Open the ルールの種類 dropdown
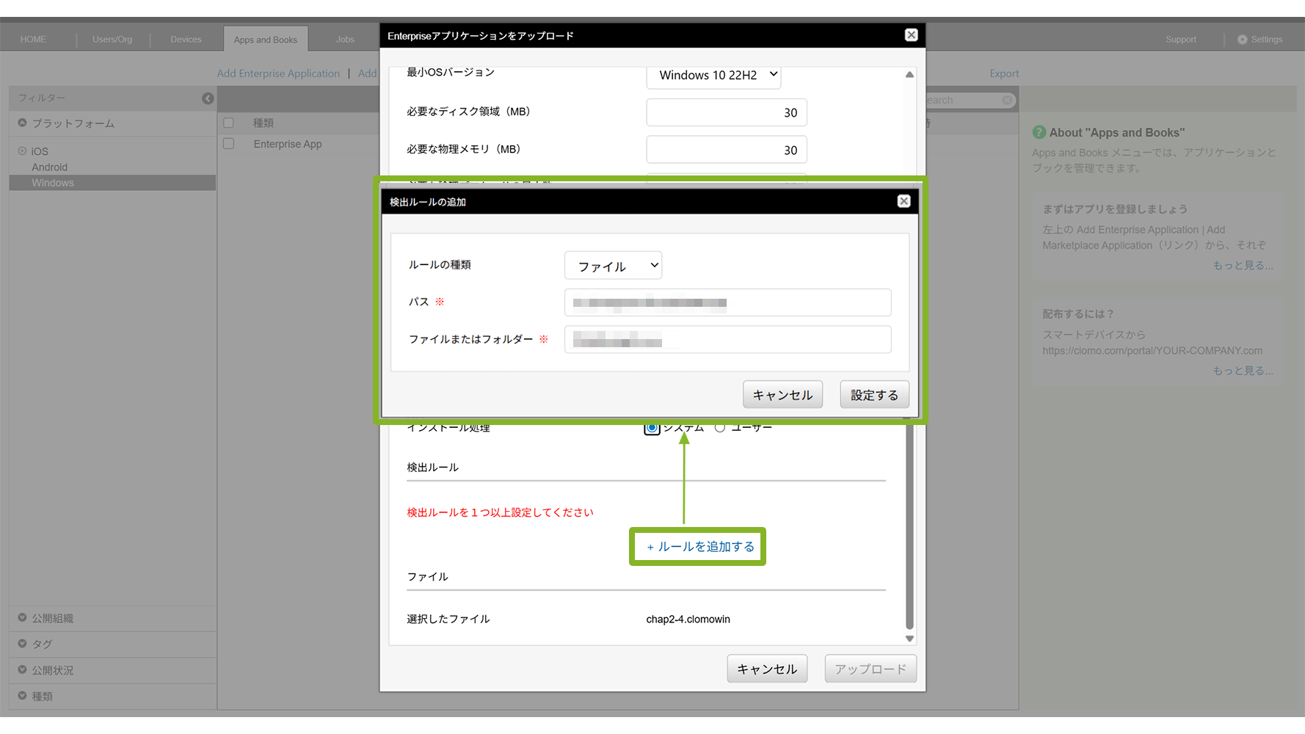Screen dimensions: 1305x734 (x=613, y=266)
